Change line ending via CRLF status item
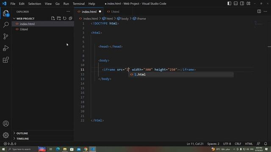Image resolution: width=271 pixels, height=152 pixels. pyautogui.click(x=238, y=144)
